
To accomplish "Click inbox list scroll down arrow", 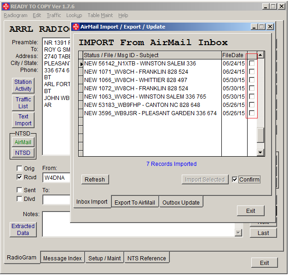I will [x=260, y=153].
